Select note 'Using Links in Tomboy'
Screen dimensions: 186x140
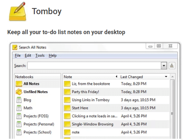pyautogui.click(x=91, y=100)
